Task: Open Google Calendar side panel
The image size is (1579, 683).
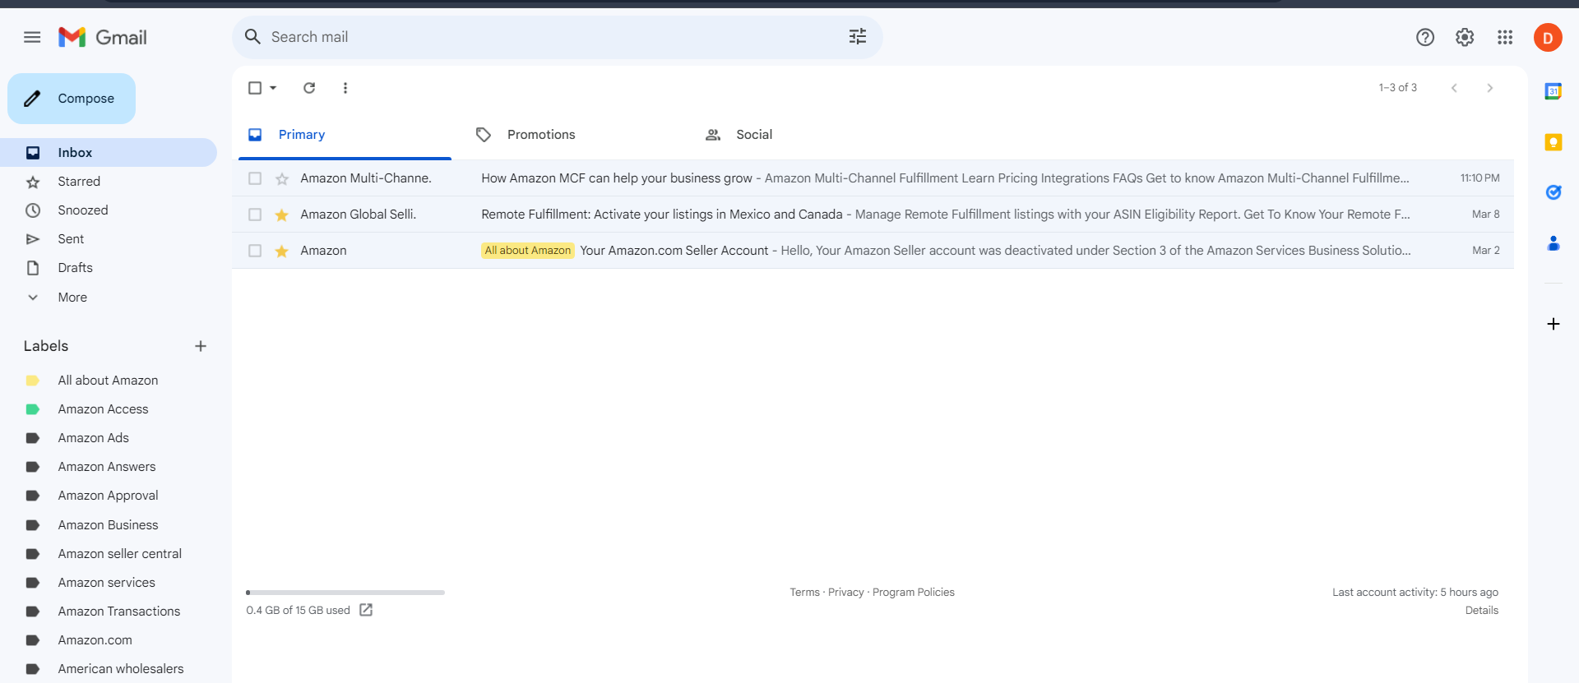Action: (1554, 91)
